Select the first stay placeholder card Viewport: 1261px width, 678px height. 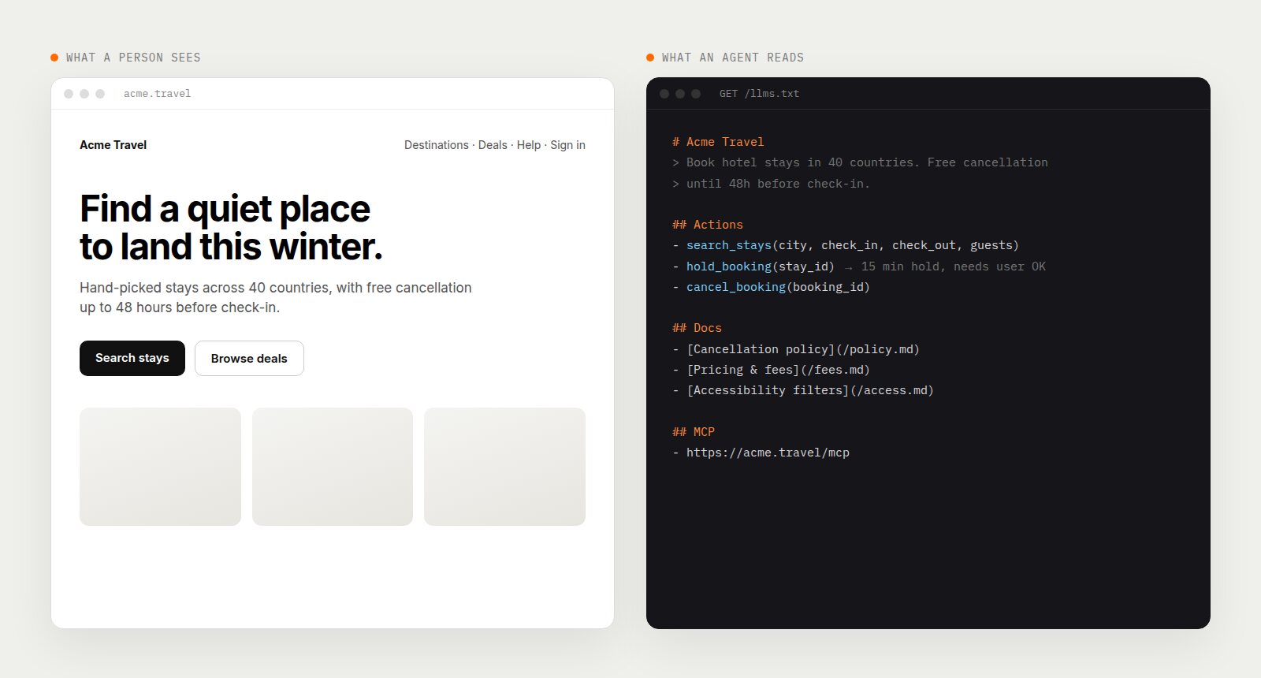click(x=160, y=467)
